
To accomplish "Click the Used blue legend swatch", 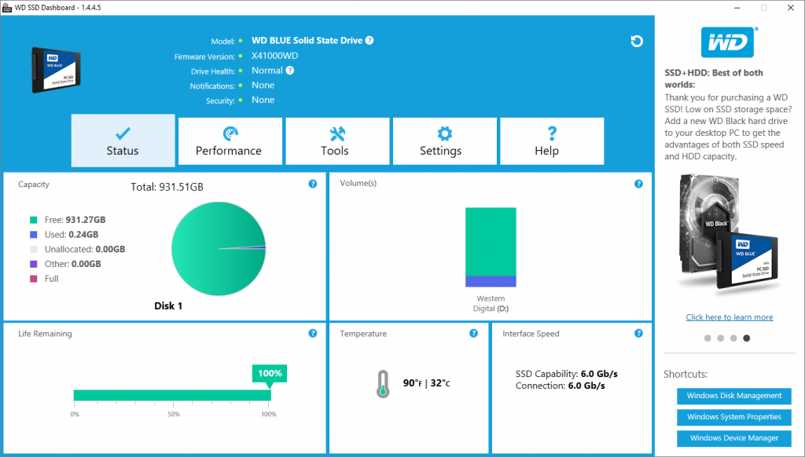I will (33, 235).
